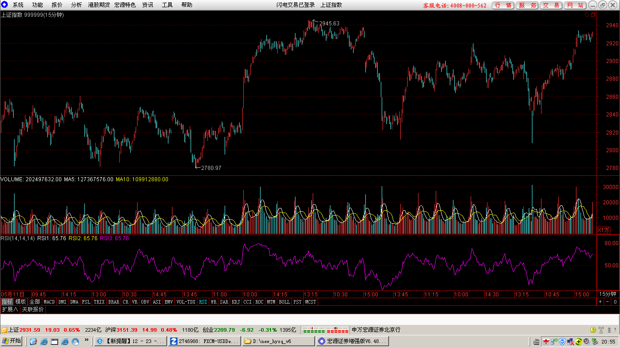This screenshot has height=348, width=620.
Task: Click the green up/down market breadth indicator
Action: coord(314,330)
